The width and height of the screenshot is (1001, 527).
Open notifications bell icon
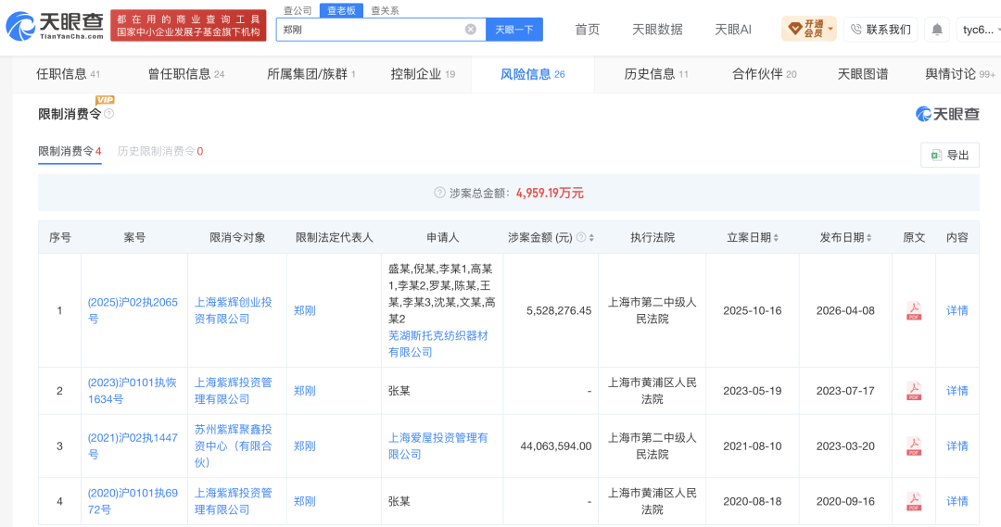(936, 30)
